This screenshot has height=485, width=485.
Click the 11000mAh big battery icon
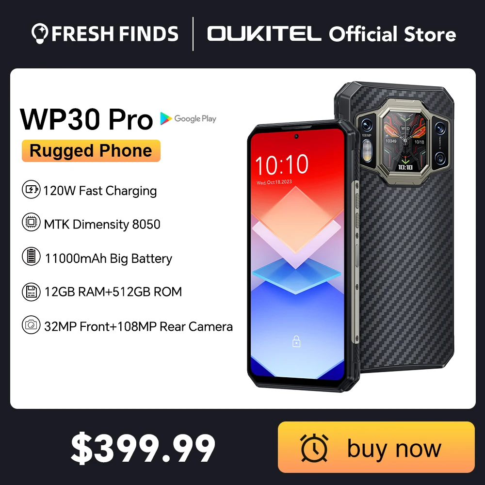click(x=31, y=257)
